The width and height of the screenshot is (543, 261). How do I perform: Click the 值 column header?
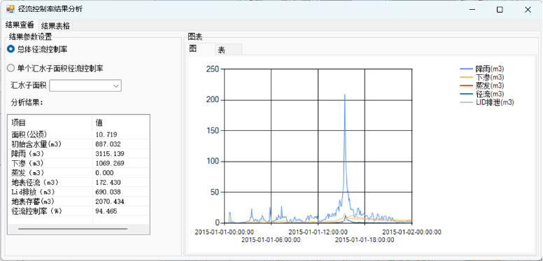tap(121, 122)
